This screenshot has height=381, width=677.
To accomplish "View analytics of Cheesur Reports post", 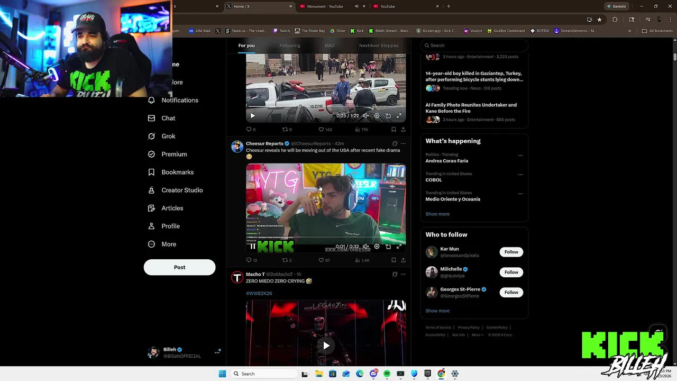I will 362,260.
